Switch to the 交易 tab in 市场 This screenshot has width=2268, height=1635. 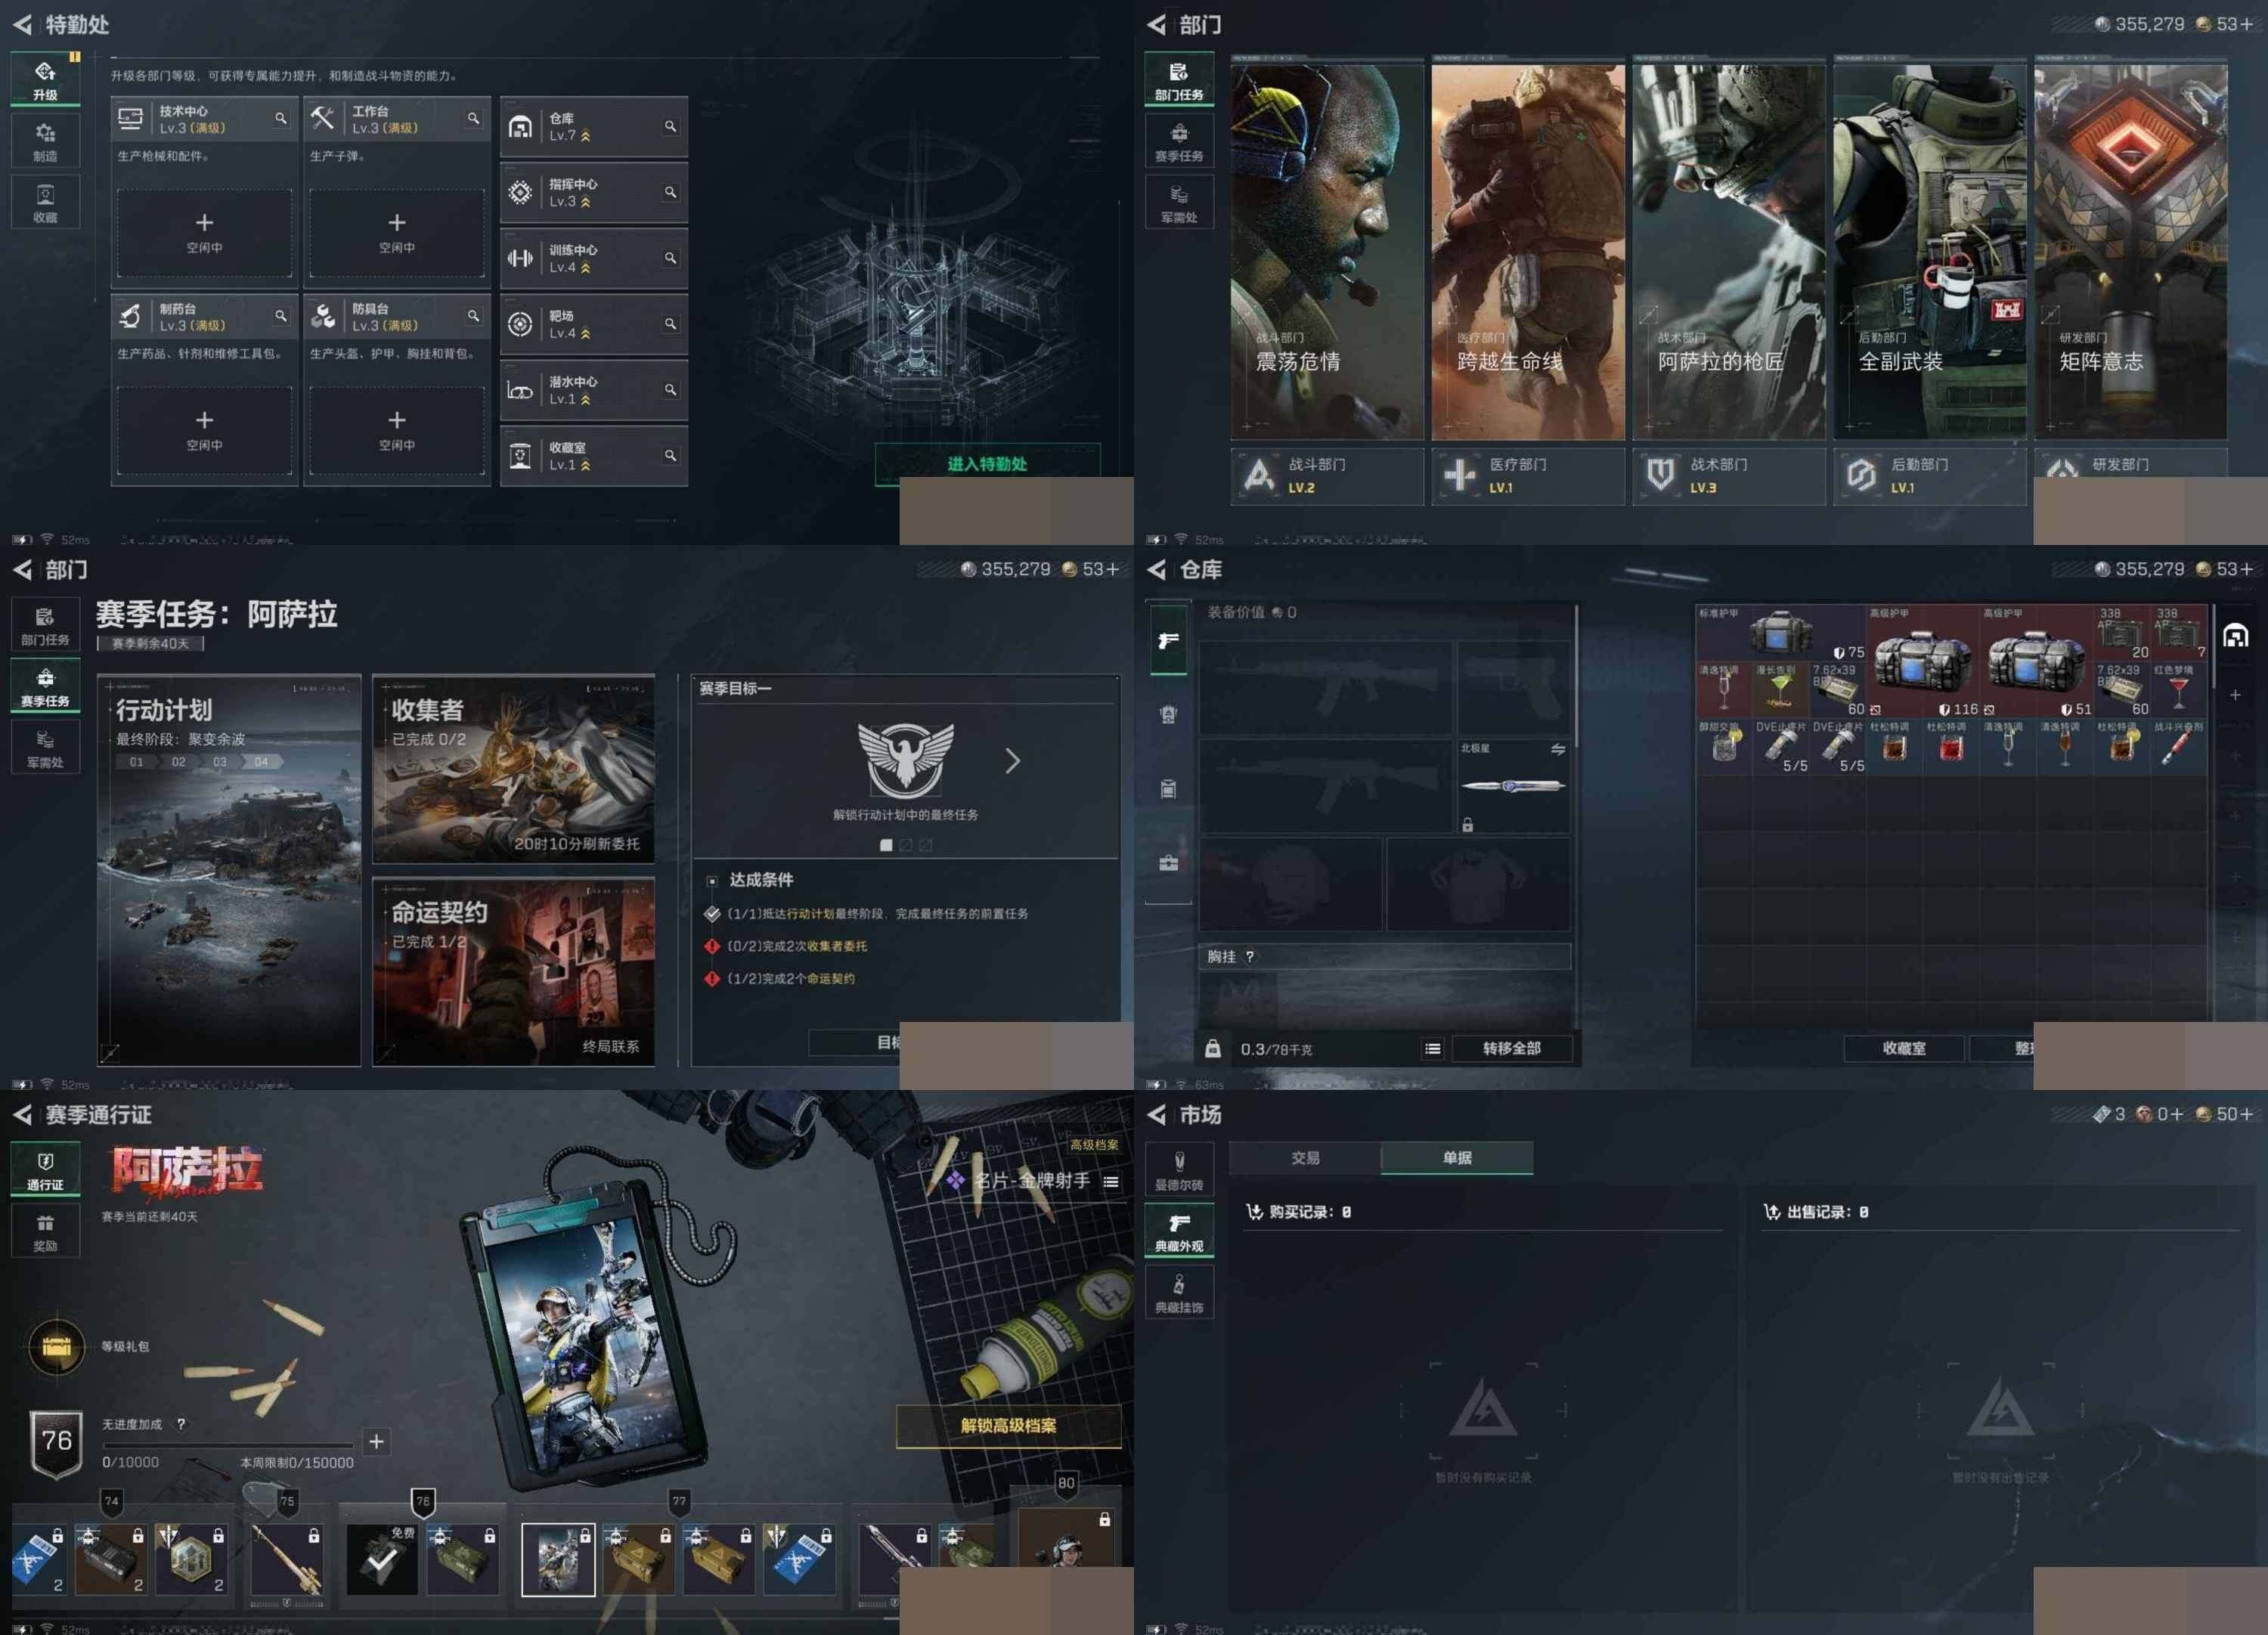coord(1304,1157)
